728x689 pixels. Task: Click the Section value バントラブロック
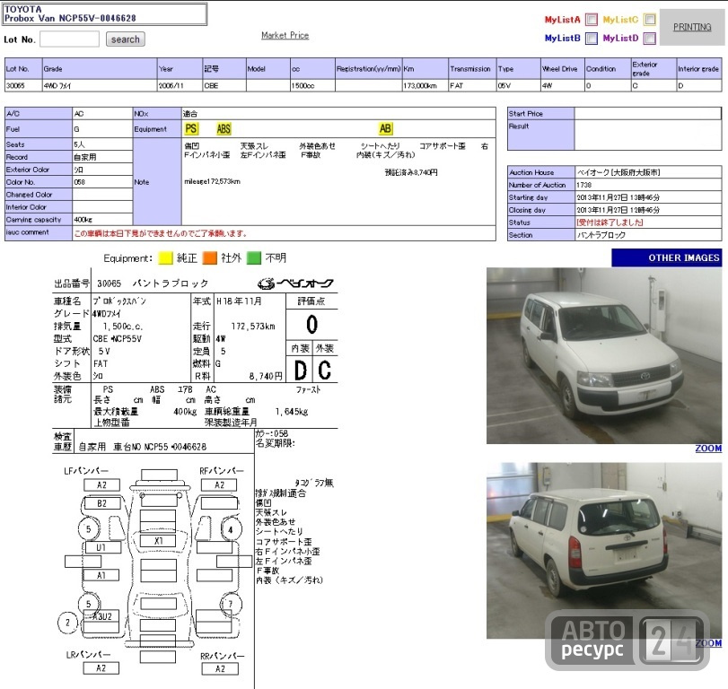click(601, 235)
